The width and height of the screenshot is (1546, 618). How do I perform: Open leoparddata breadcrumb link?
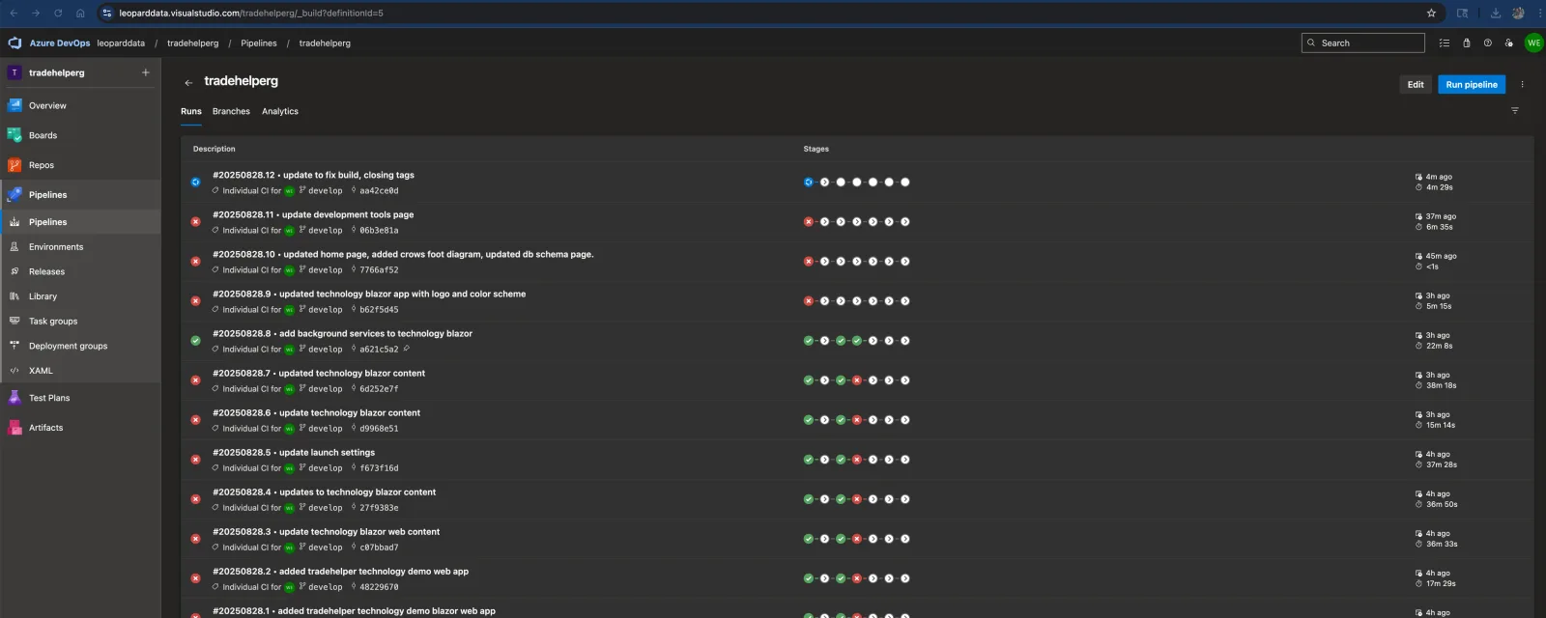(121, 42)
